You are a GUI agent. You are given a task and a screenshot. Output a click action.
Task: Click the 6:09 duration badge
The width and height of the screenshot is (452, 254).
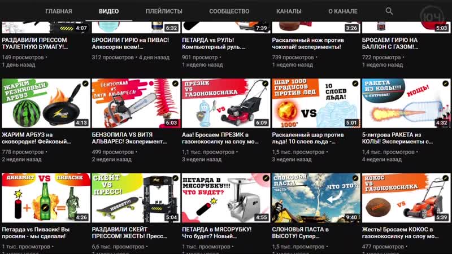262,122
